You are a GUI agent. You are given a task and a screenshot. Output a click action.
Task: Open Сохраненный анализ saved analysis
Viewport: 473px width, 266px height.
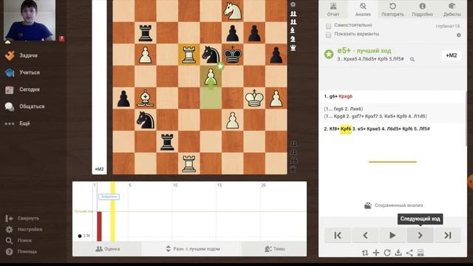tap(393, 205)
